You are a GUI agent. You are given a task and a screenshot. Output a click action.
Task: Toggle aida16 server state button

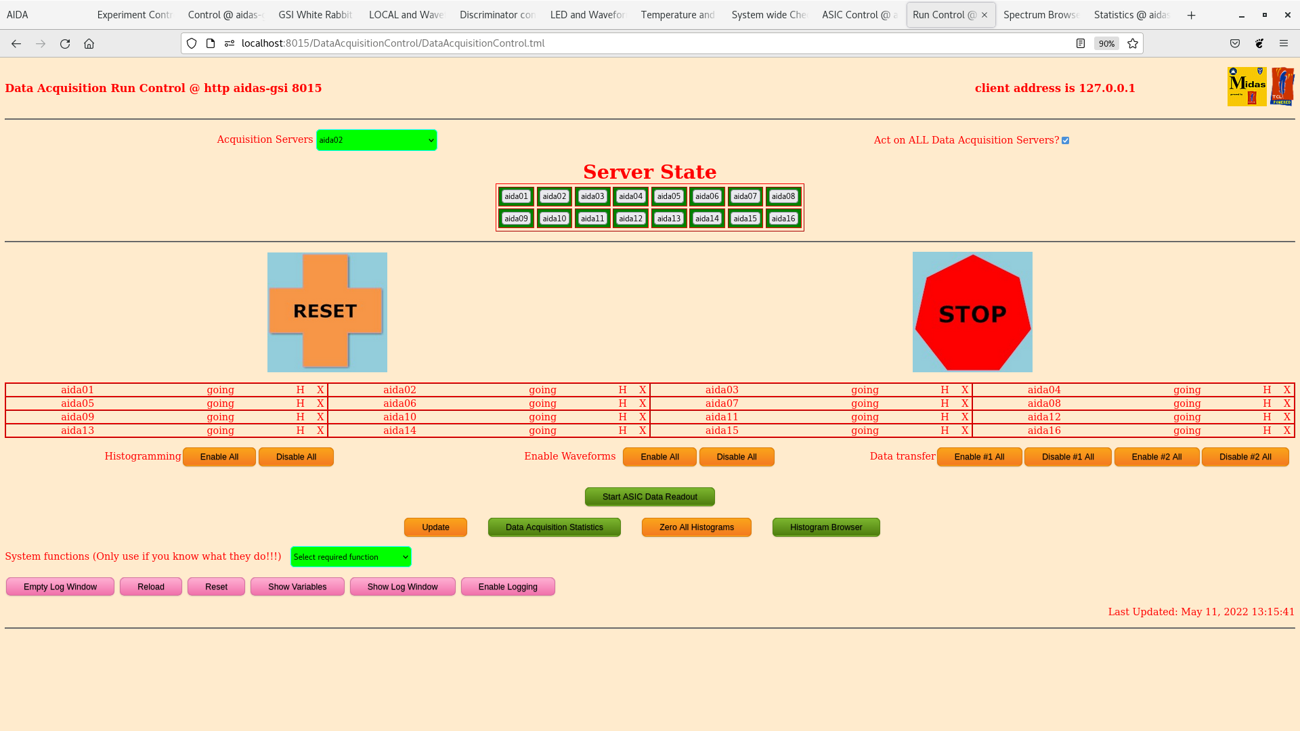[783, 219]
